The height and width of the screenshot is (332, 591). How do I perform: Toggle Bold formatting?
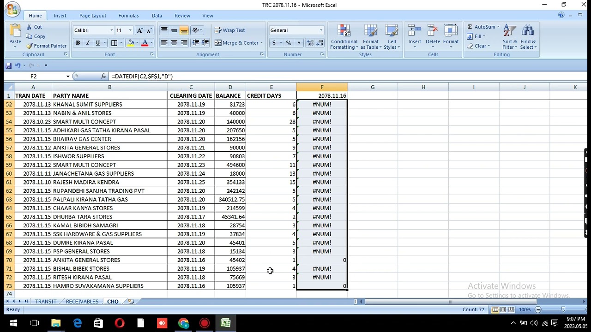pos(78,43)
